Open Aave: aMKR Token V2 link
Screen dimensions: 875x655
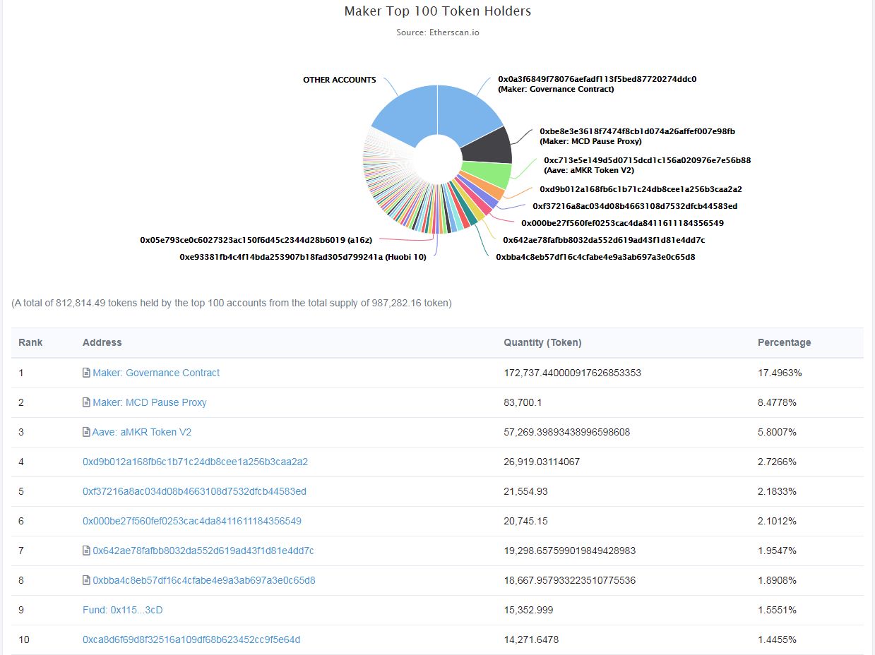click(142, 432)
